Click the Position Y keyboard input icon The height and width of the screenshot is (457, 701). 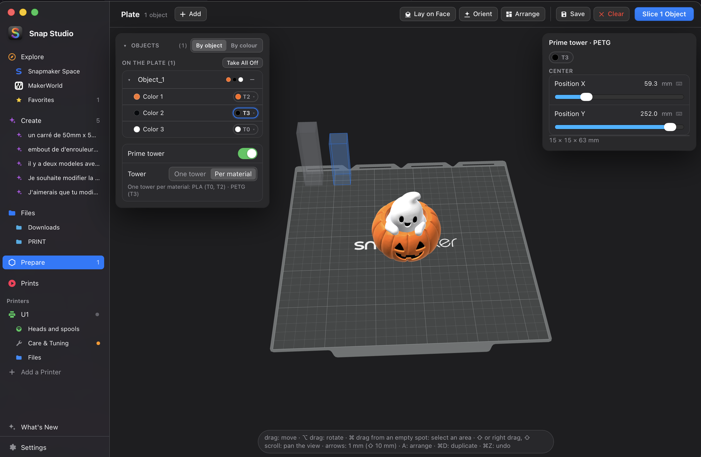(x=679, y=114)
